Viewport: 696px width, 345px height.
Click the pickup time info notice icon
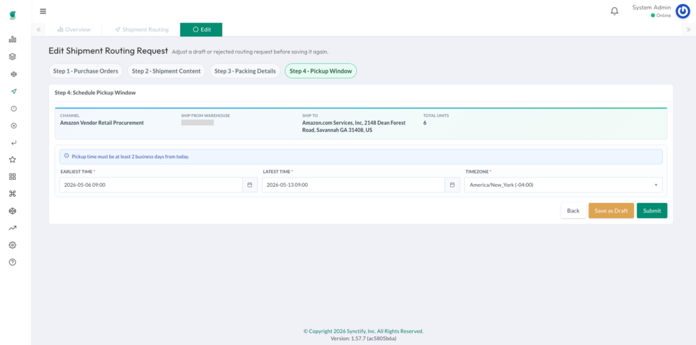67,156
